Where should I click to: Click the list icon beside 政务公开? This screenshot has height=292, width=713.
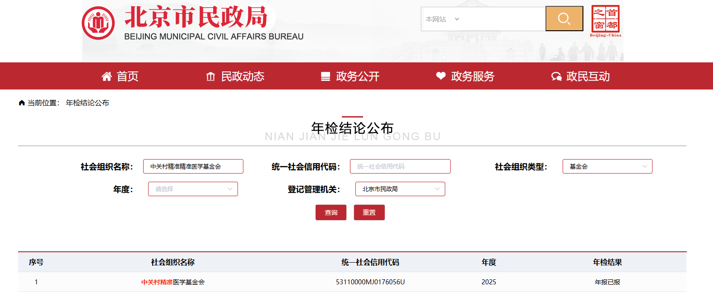pyautogui.click(x=326, y=76)
